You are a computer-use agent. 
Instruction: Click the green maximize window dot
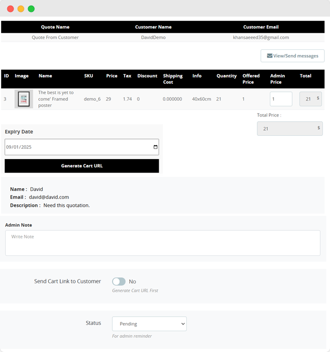coord(31,9)
